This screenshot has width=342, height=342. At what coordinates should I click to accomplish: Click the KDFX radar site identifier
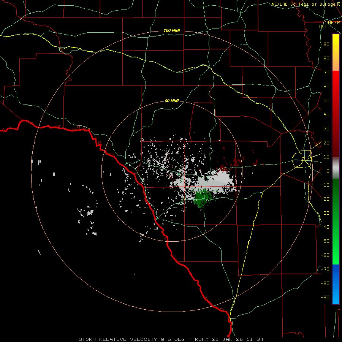click(x=202, y=339)
